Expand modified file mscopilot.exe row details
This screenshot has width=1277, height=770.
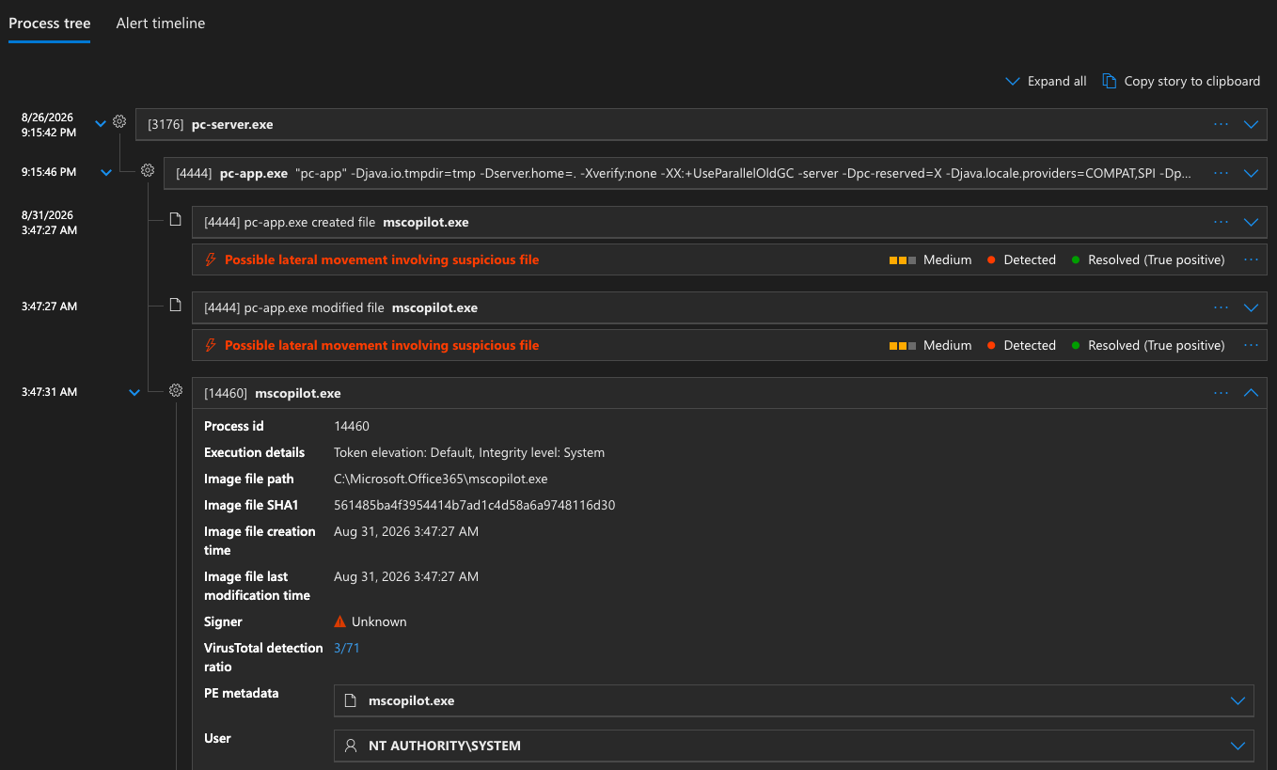1251,307
